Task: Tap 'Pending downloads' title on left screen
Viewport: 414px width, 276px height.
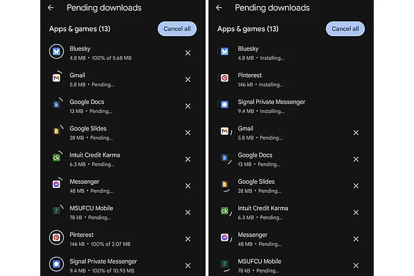Action: tap(104, 8)
